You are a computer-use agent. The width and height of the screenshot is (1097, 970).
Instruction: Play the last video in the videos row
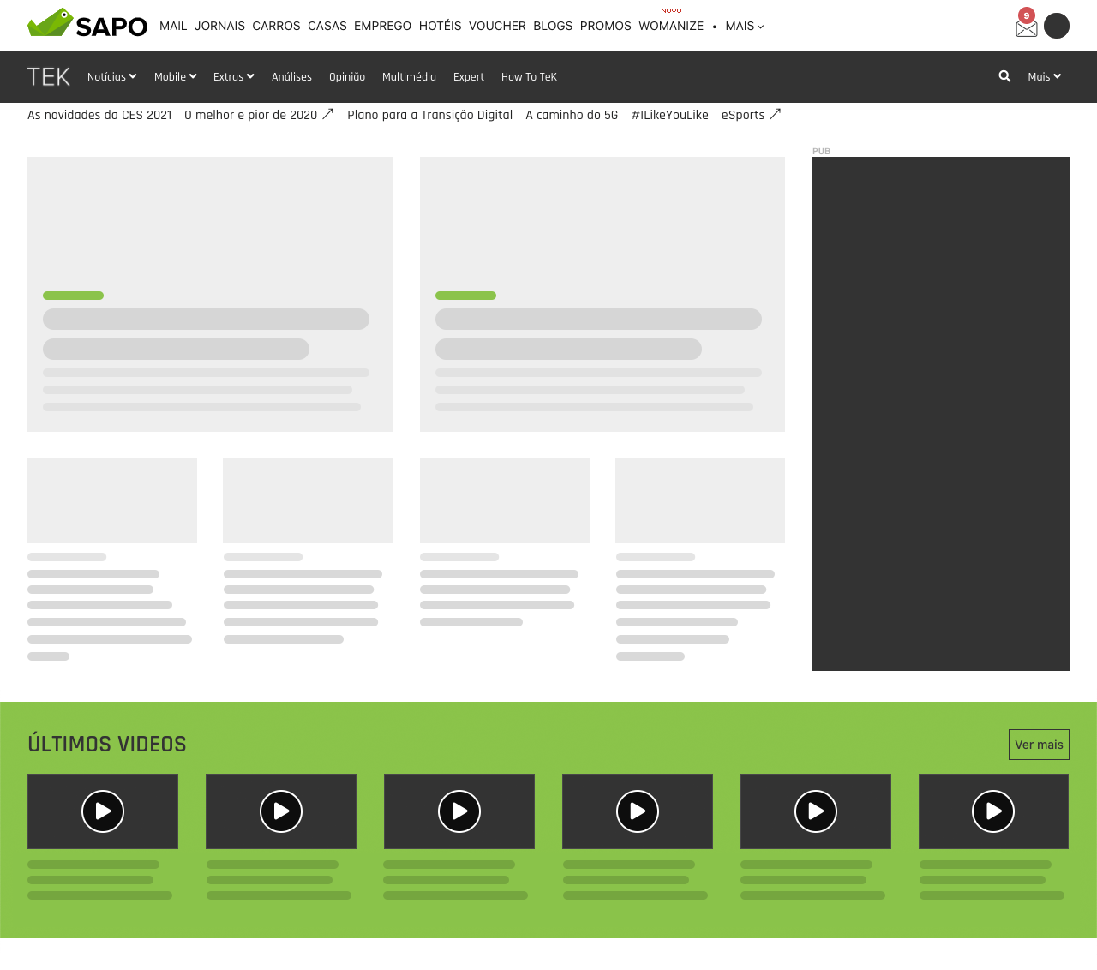993,811
